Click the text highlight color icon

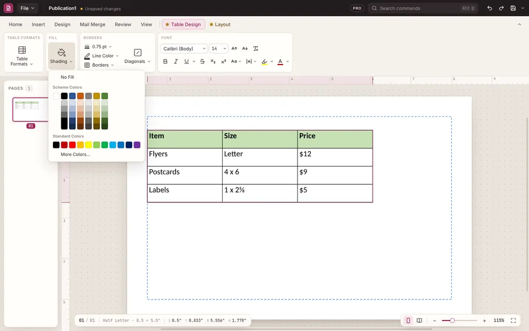point(264,61)
